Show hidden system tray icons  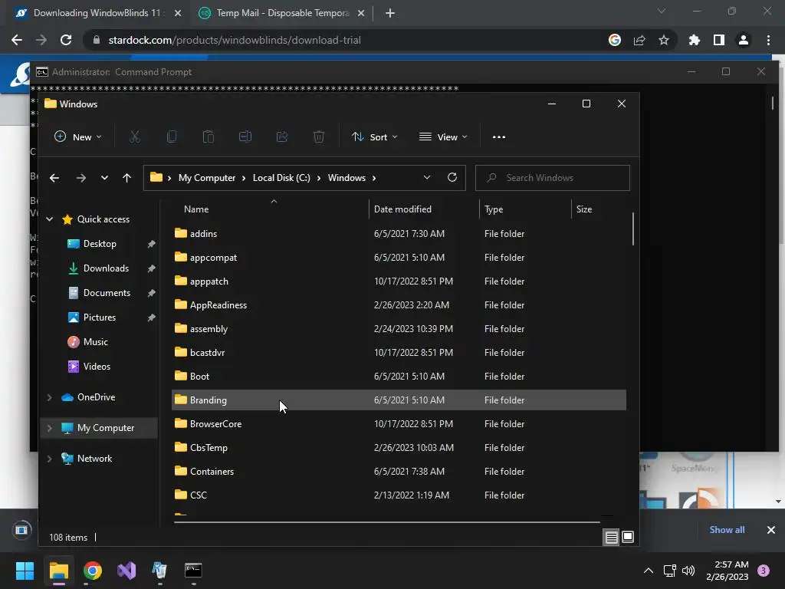point(649,571)
